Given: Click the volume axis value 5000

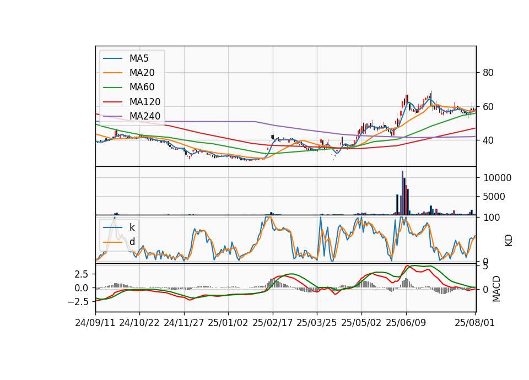Looking at the screenshot, I should click(x=494, y=197).
